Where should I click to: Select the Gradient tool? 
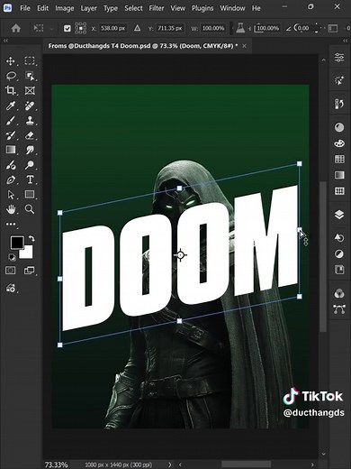(x=11, y=150)
